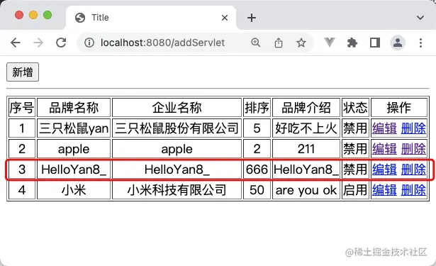Select the Title browser tab
The width and height of the screenshot is (436, 266).
(151, 18)
